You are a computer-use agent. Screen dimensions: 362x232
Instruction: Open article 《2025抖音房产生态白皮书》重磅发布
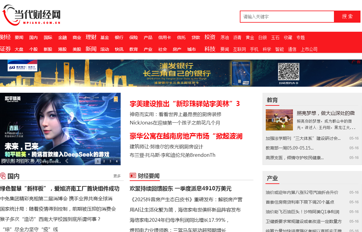[186, 199]
